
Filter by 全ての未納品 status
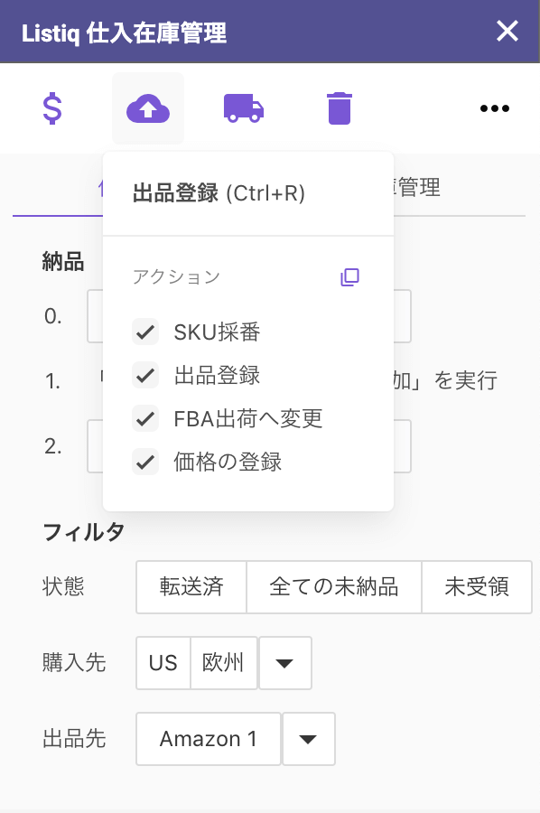pos(334,587)
